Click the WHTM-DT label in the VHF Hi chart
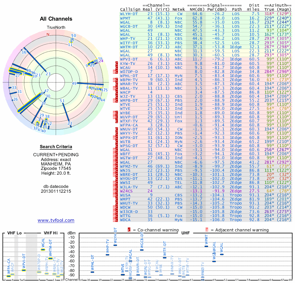This screenshot has height=283, width=295. click(x=50, y=248)
